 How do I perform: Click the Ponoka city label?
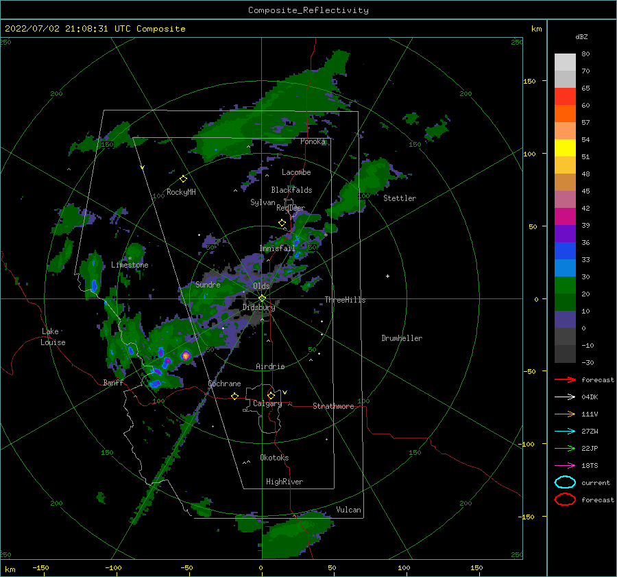(313, 141)
